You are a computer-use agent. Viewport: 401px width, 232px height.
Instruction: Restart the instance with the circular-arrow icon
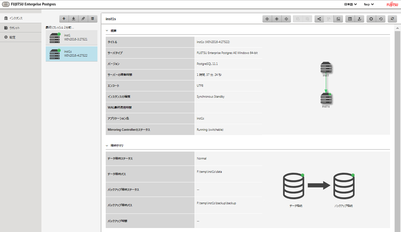pyautogui.click(x=381, y=19)
